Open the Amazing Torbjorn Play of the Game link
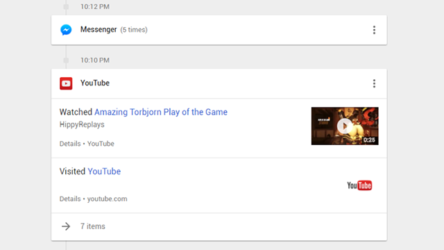This screenshot has height=250, width=444. tap(161, 112)
